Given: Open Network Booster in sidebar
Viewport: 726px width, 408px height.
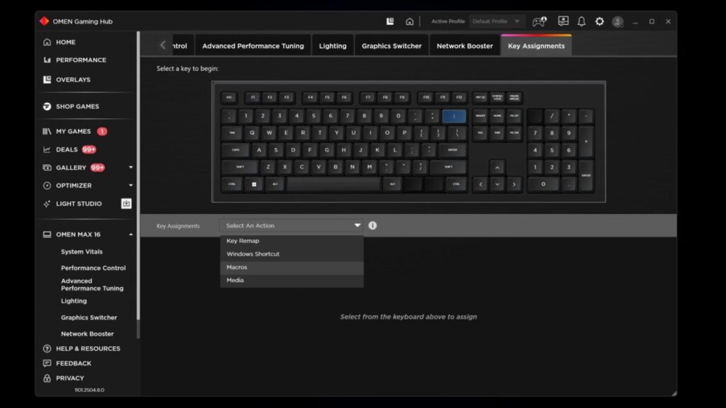Looking at the screenshot, I should (x=87, y=334).
